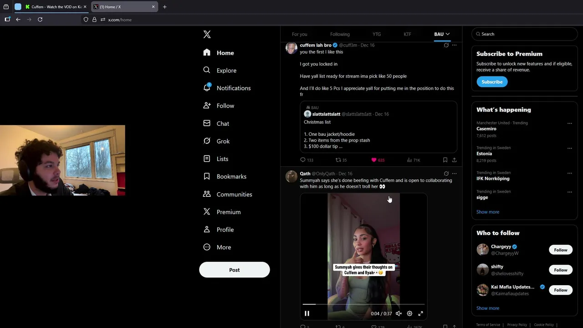Click the X logo in sidebar
Screen dimensions: 583x328
[207, 35]
